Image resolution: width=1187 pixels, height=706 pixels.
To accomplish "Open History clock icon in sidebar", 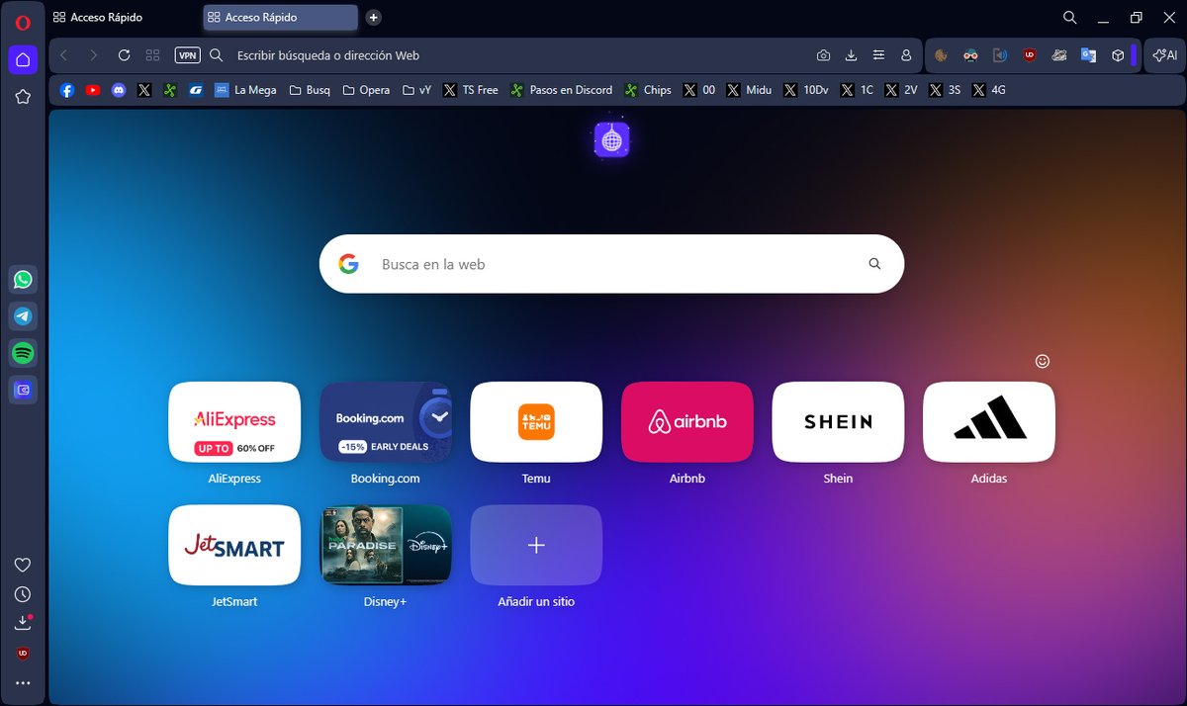I will click(23, 594).
